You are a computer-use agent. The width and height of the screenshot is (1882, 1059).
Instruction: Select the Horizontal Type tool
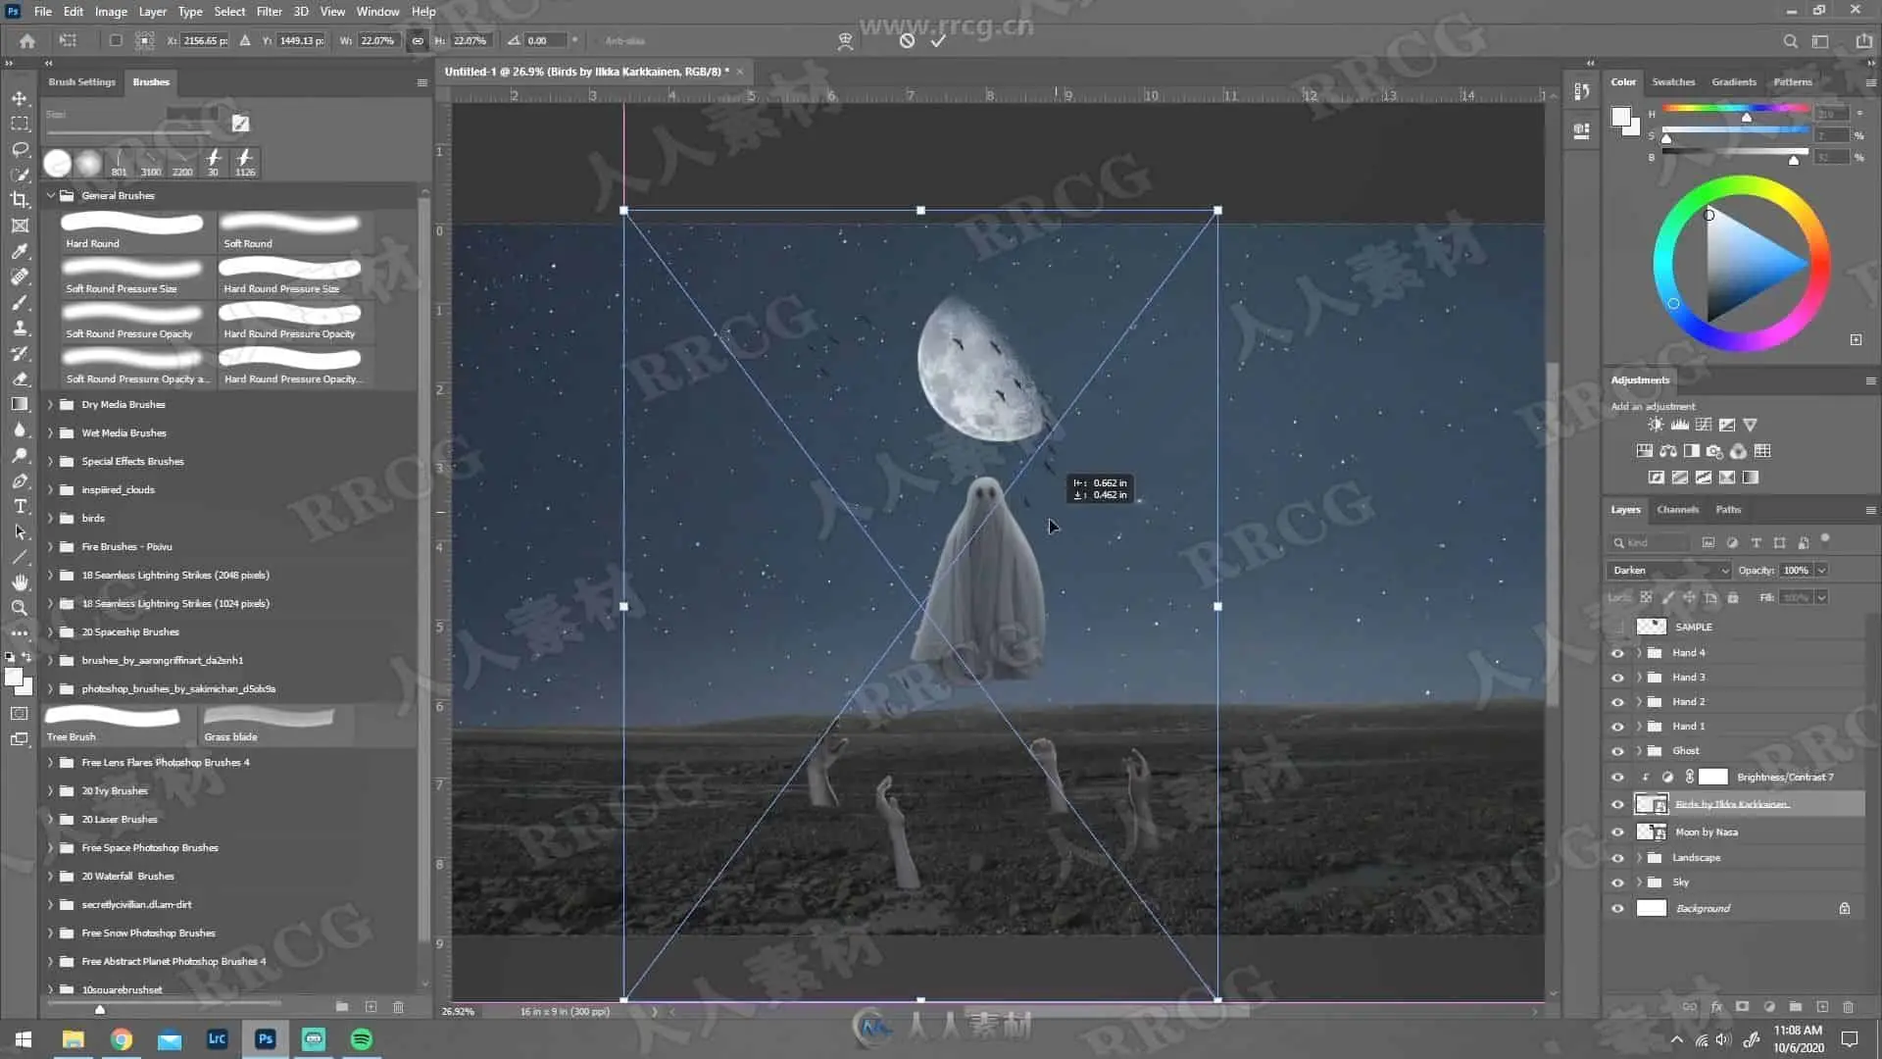pos(20,506)
